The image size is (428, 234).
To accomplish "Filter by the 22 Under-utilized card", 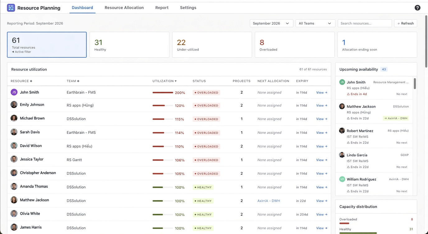I will click(212, 45).
